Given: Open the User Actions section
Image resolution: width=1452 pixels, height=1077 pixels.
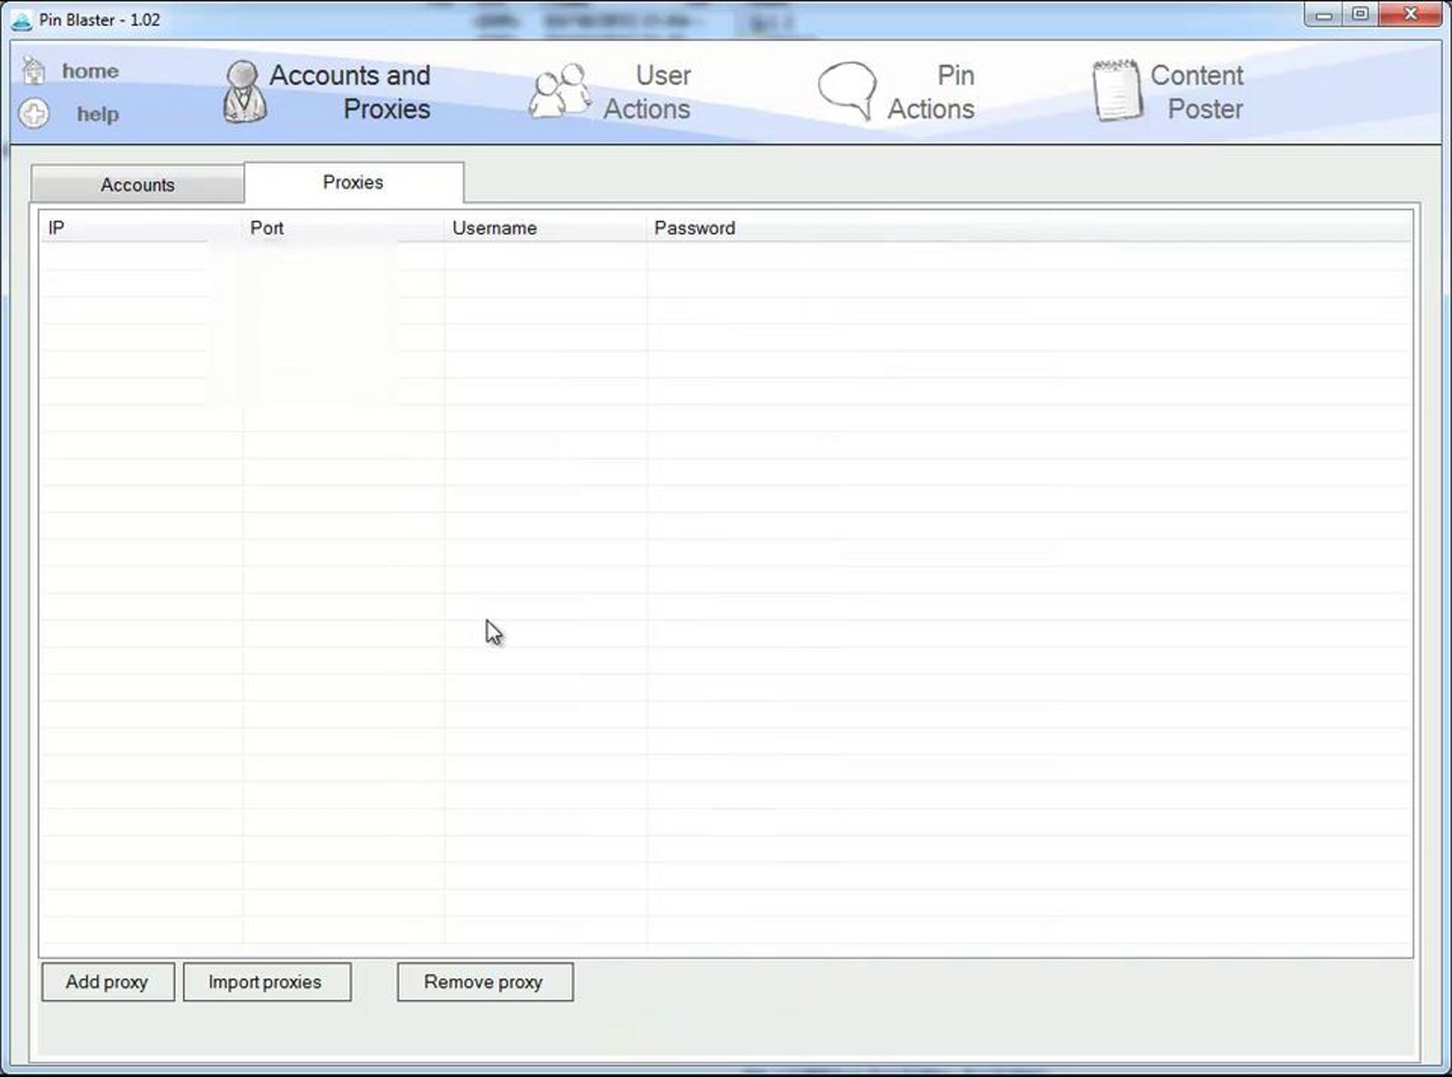Looking at the screenshot, I should click(x=647, y=92).
